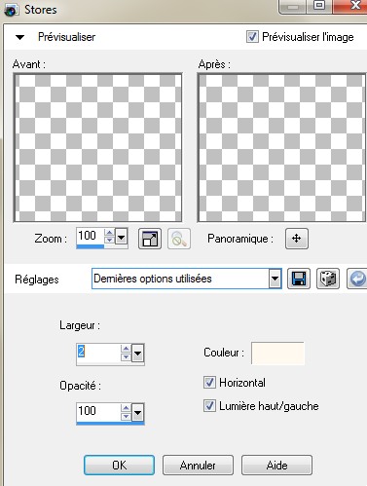Image resolution: width=367 pixels, height=486 pixels.
Task: Decrease Zoom with the down spinner
Action: point(110,241)
